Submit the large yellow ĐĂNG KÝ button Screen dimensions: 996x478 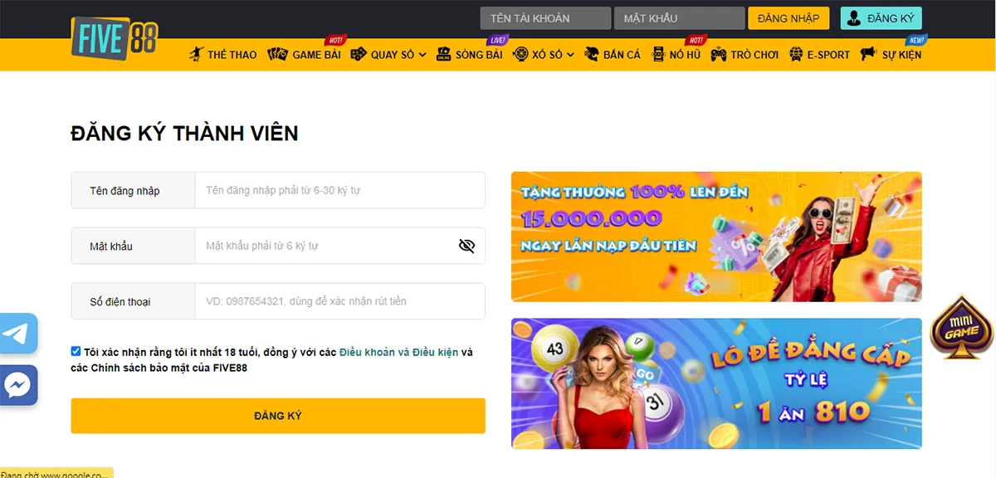pos(278,416)
